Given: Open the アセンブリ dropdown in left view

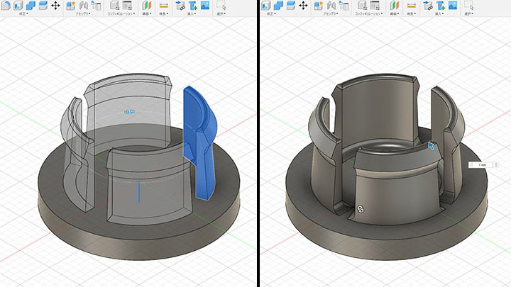Looking at the screenshot, I should pos(83,13).
